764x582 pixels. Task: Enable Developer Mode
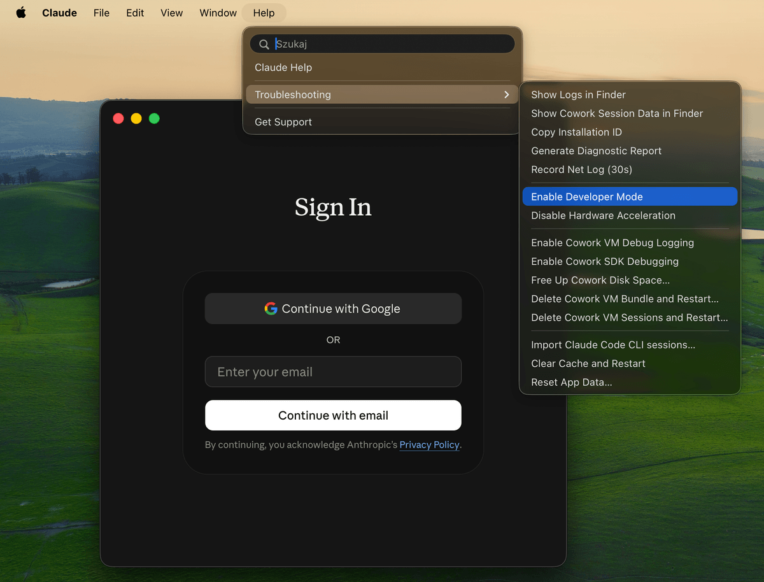click(630, 197)
